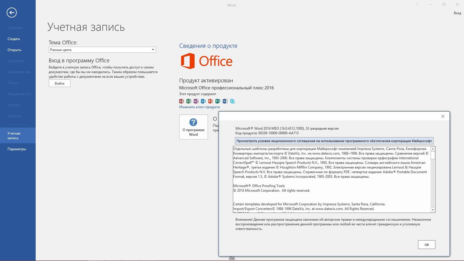Click the Office logo
Screen dimensions: 464x261
point(206,61)
